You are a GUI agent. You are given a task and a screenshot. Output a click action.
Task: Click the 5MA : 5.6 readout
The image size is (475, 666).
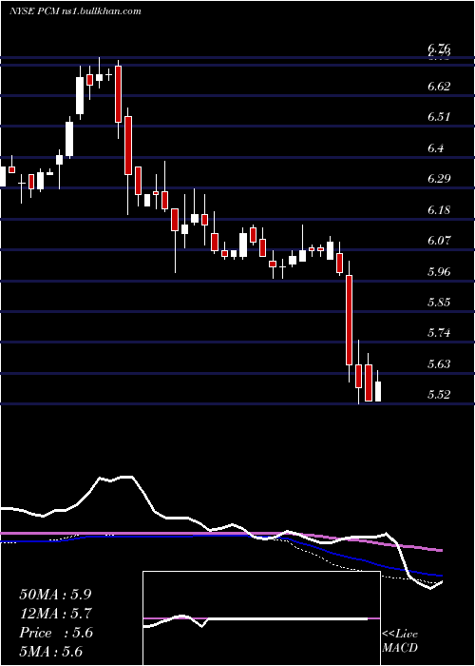point(50,652)
